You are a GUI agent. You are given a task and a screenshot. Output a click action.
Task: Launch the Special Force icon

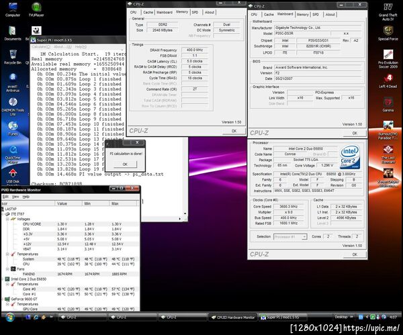click(388, 33)
